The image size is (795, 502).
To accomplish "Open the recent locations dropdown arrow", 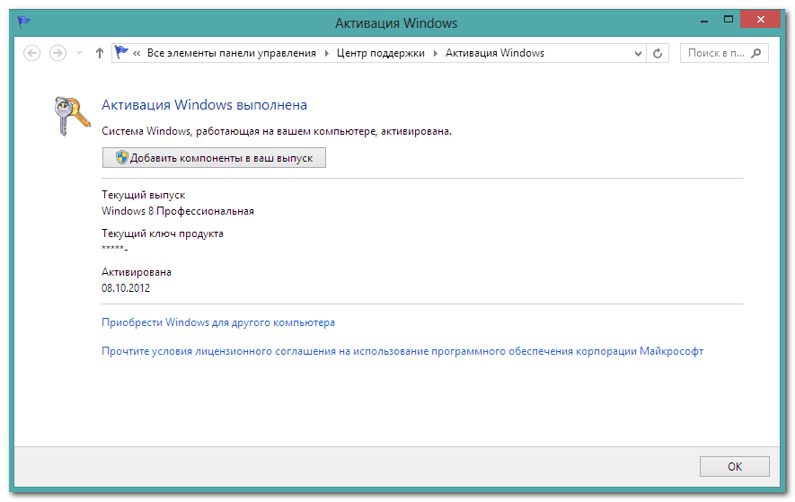I will point(79,53).
